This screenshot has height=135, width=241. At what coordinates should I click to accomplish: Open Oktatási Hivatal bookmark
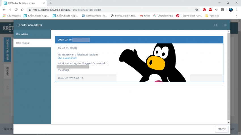(163, 16)
